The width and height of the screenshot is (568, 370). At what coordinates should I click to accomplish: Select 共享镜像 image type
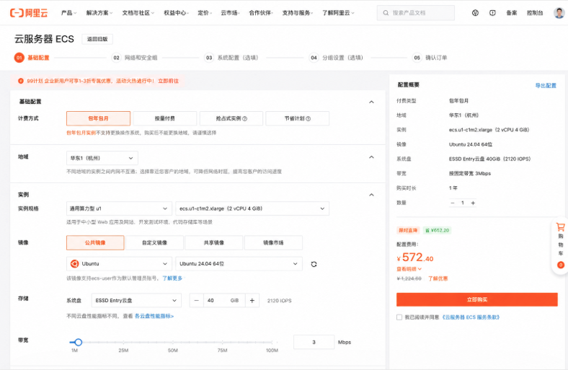[214, 243]
